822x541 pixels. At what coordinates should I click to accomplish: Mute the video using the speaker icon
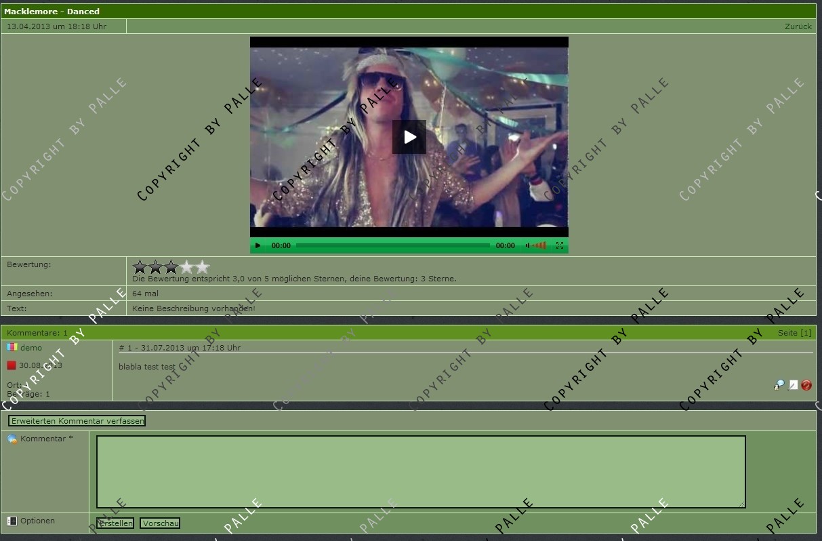pos(527,245)
